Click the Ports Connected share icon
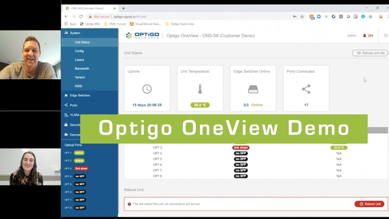Image resolution: width=389 pixels, height=219 pixels. click(306, 89)
